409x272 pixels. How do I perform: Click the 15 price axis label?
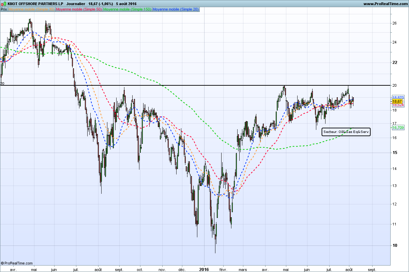click(x=394, y=153)
